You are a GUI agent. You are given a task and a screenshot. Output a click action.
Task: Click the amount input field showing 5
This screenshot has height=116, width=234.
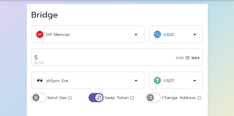(104, 57)
